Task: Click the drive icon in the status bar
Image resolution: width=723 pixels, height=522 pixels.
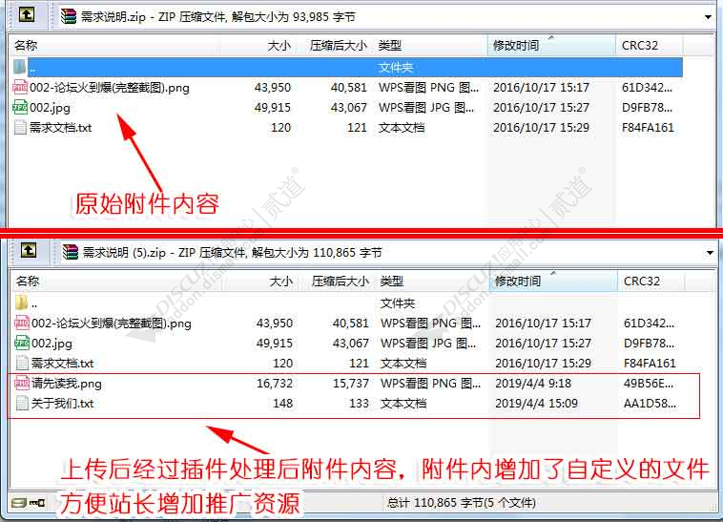Action: click(19, 503)
